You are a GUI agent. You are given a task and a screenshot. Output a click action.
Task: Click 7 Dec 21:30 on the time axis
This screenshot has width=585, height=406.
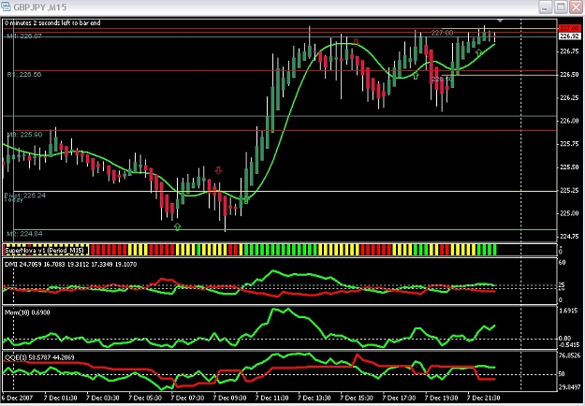(x=484, y=398)
